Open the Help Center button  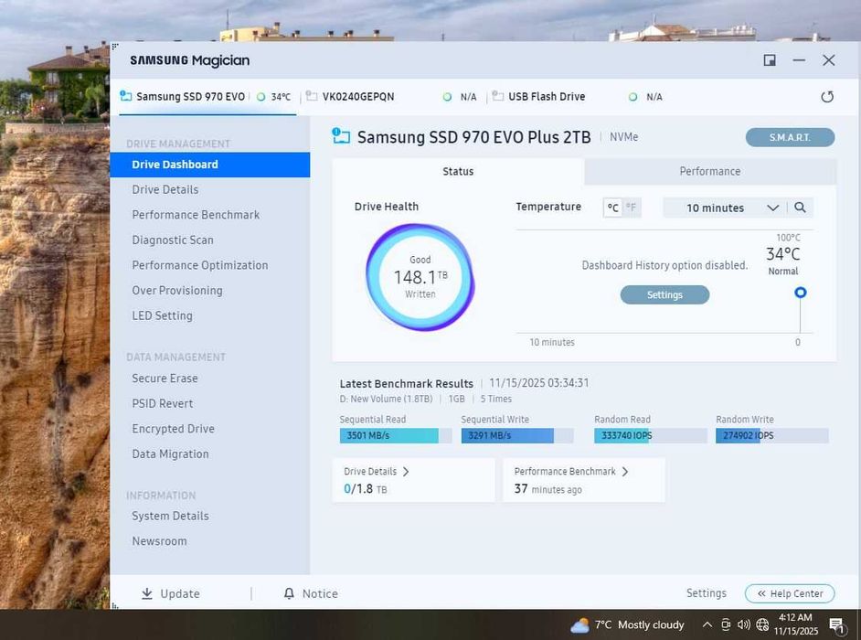click(790, 593)
